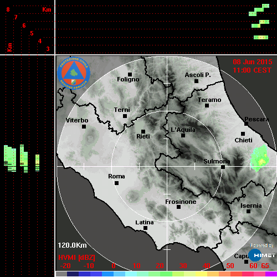Click the square marker for Rieti

(143, 131)
